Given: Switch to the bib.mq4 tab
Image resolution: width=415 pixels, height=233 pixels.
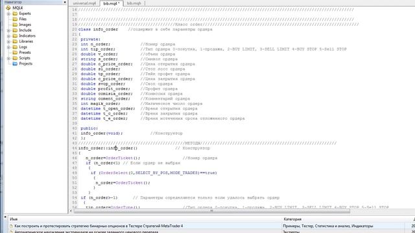Looking at the screenshot, I should [x=112, y=3].
